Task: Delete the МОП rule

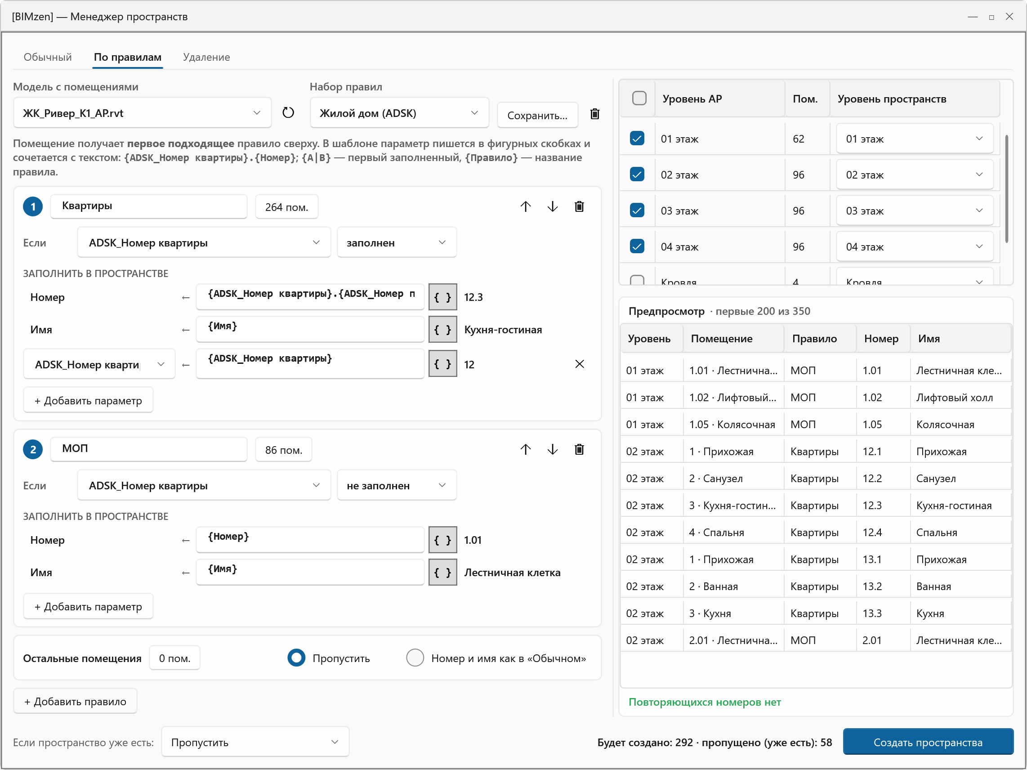Action: coord(580,450)
